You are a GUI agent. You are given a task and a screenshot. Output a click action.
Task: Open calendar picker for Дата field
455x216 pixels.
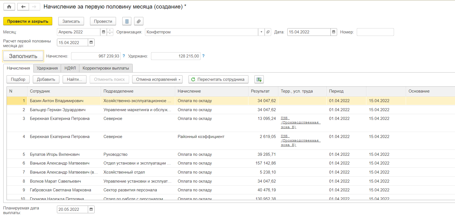334,32
